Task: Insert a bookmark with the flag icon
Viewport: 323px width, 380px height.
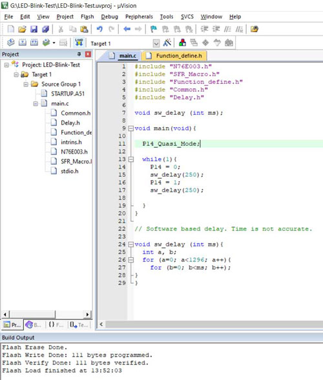Action: [154, 29]
